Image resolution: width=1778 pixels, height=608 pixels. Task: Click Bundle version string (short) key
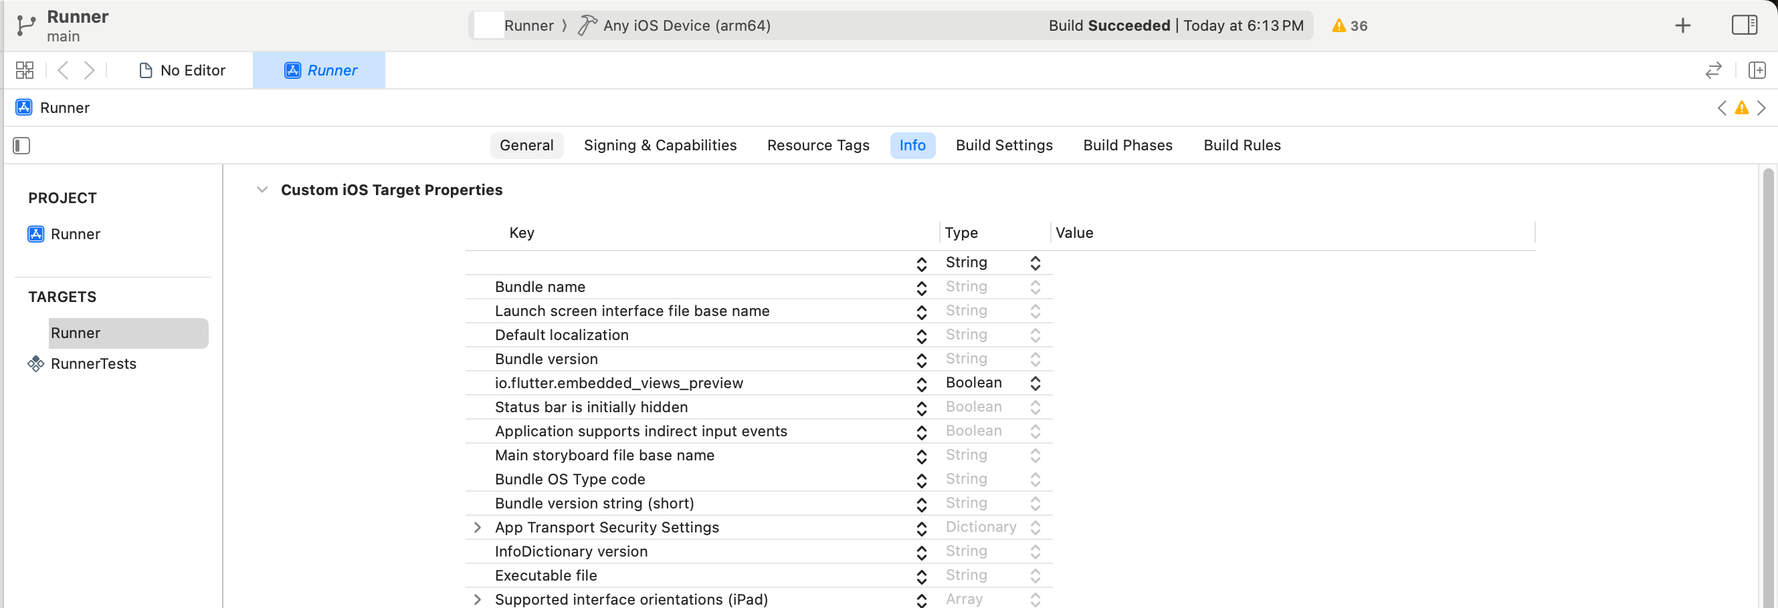coord(593,503)
